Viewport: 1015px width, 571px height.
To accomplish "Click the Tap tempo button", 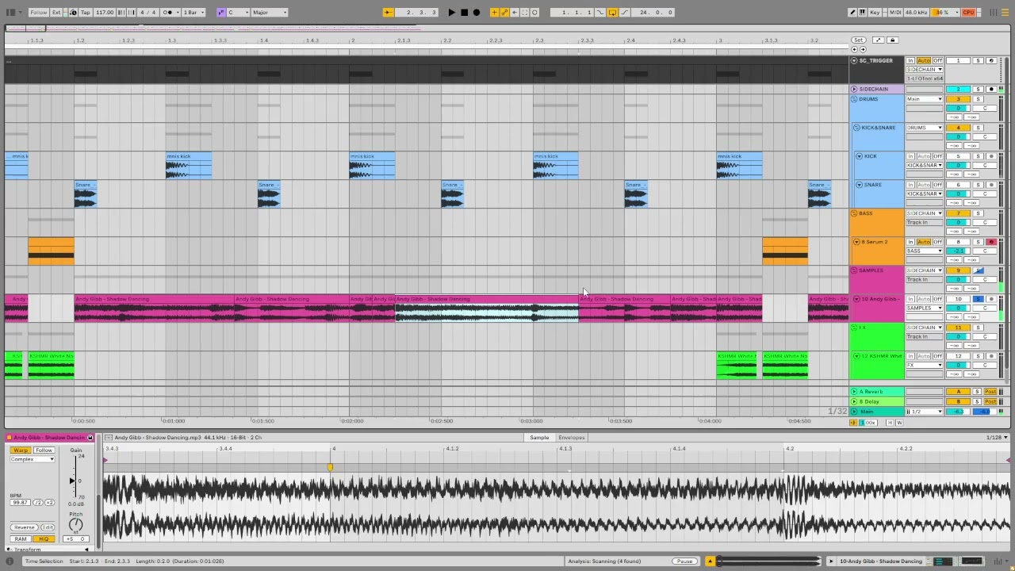I will coord(85,12).
